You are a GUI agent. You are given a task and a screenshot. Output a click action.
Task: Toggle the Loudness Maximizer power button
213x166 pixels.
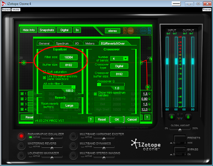(21, 155)
